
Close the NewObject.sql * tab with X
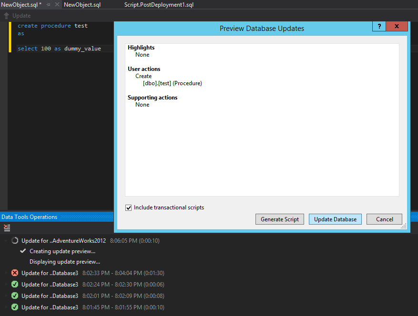tap(57, 5)
